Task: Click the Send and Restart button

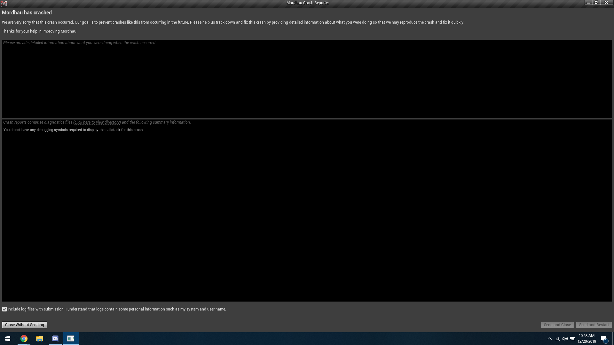Action: coord(594,325)
